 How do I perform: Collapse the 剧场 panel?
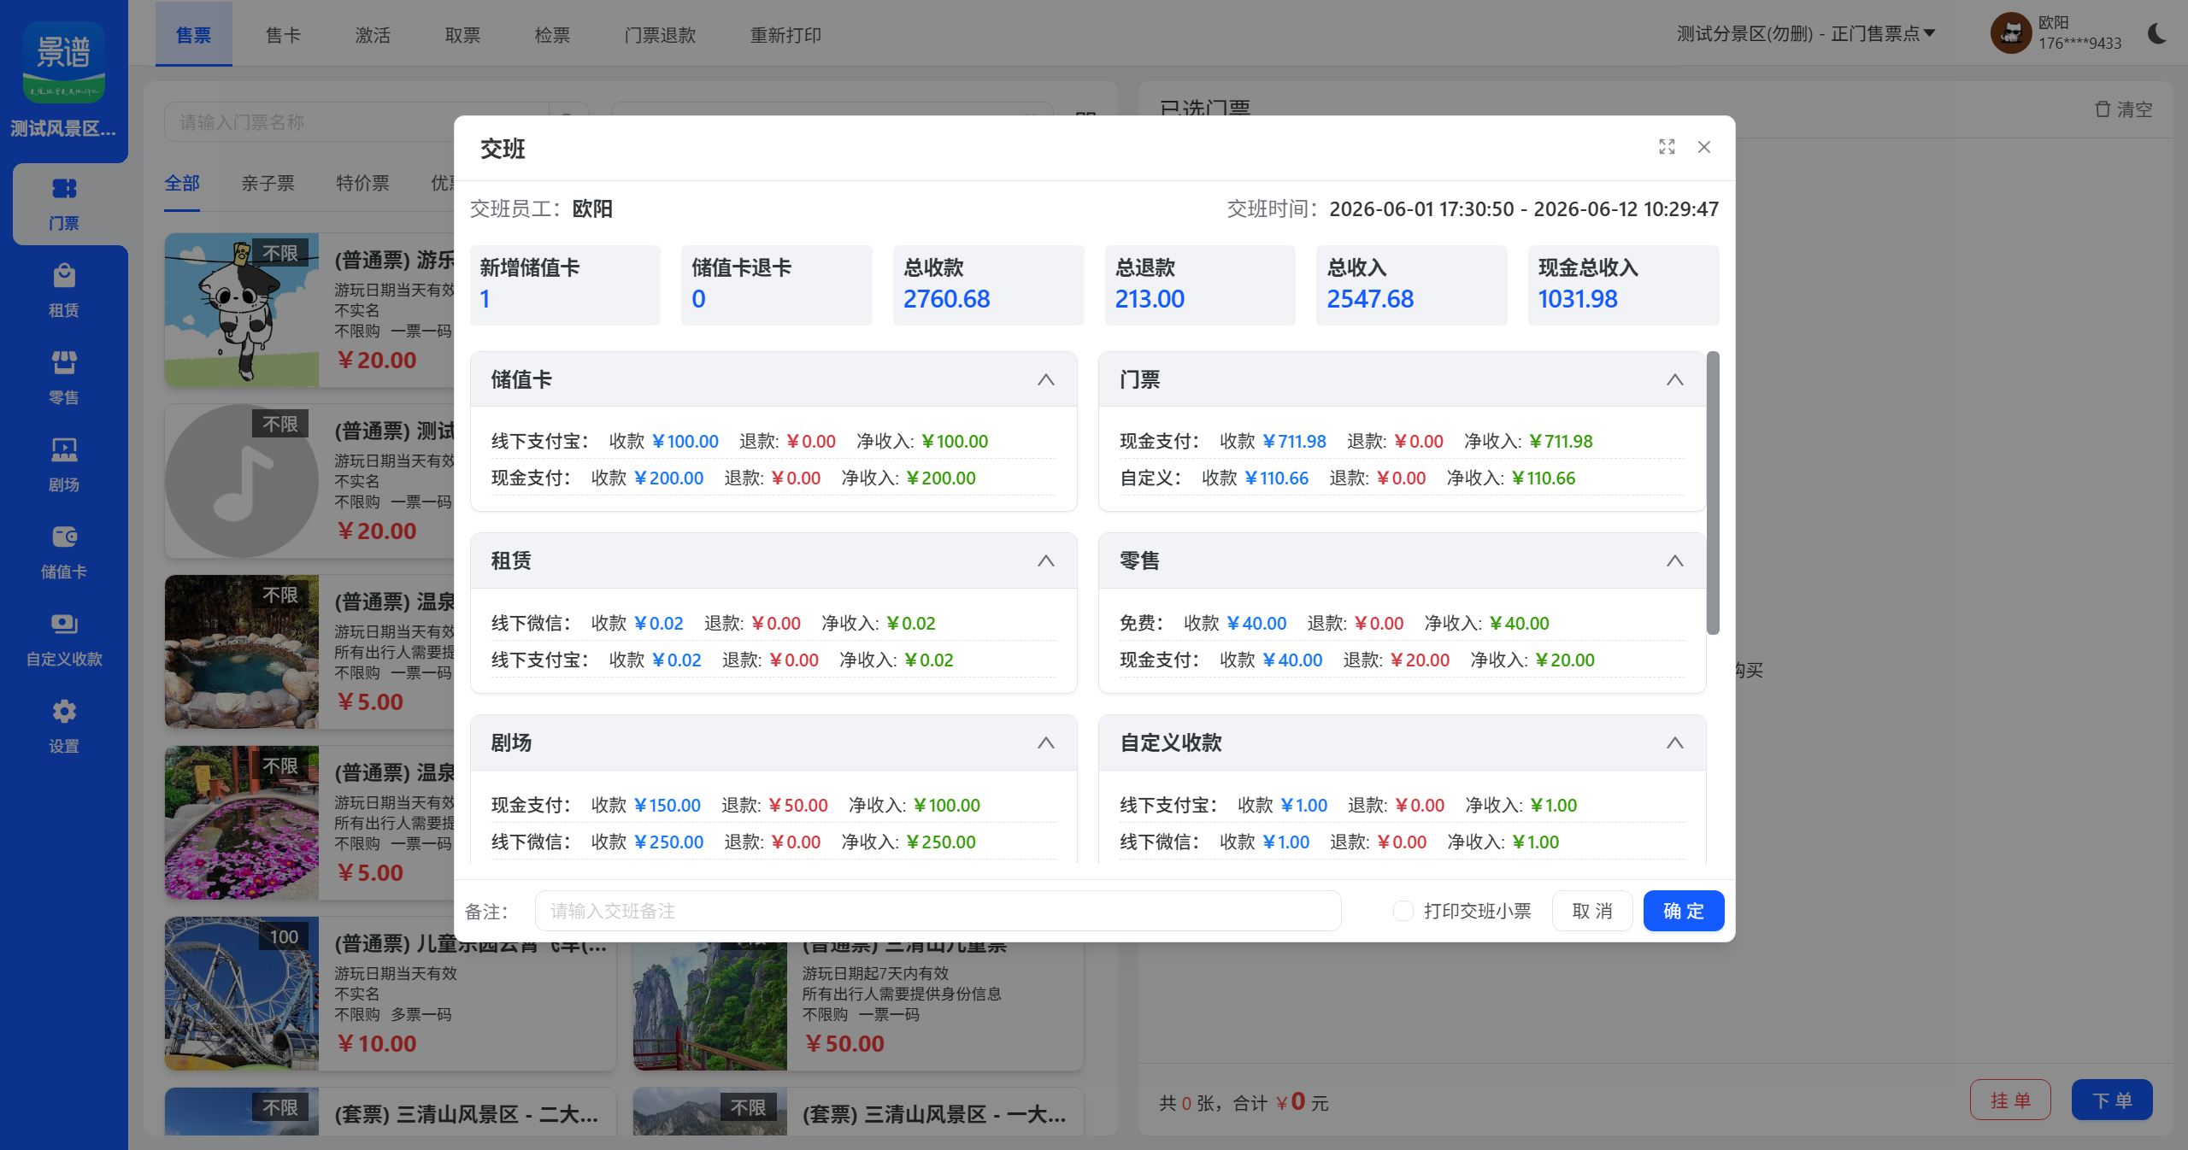coord(1046,742)
